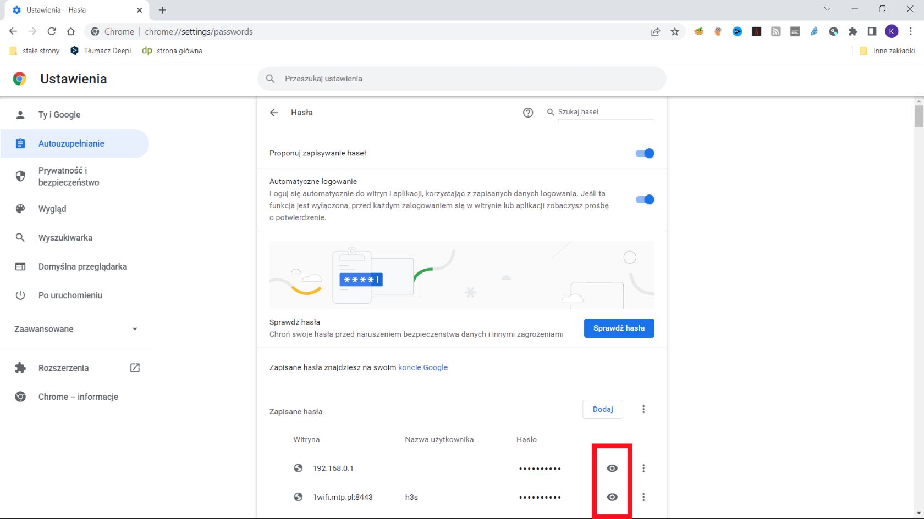Turn off Automatyczne logowanie
Image resolution: width=924 pixels, height=519 pixels.
[x=645, y=199]
